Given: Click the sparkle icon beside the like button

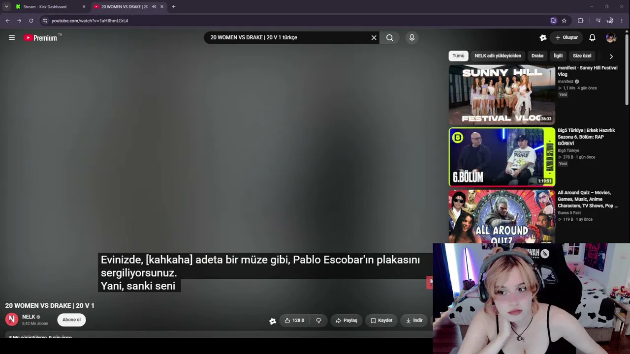Looking at the screenshot, I should pos(273,321).
